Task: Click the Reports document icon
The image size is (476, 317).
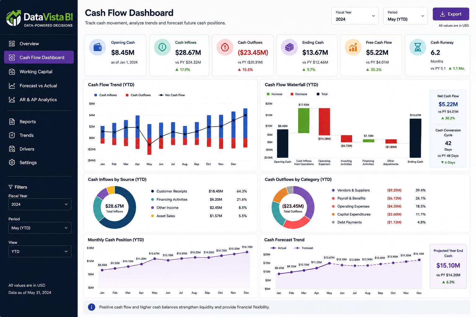Action: pyautogui.click(x=12, y=122)
